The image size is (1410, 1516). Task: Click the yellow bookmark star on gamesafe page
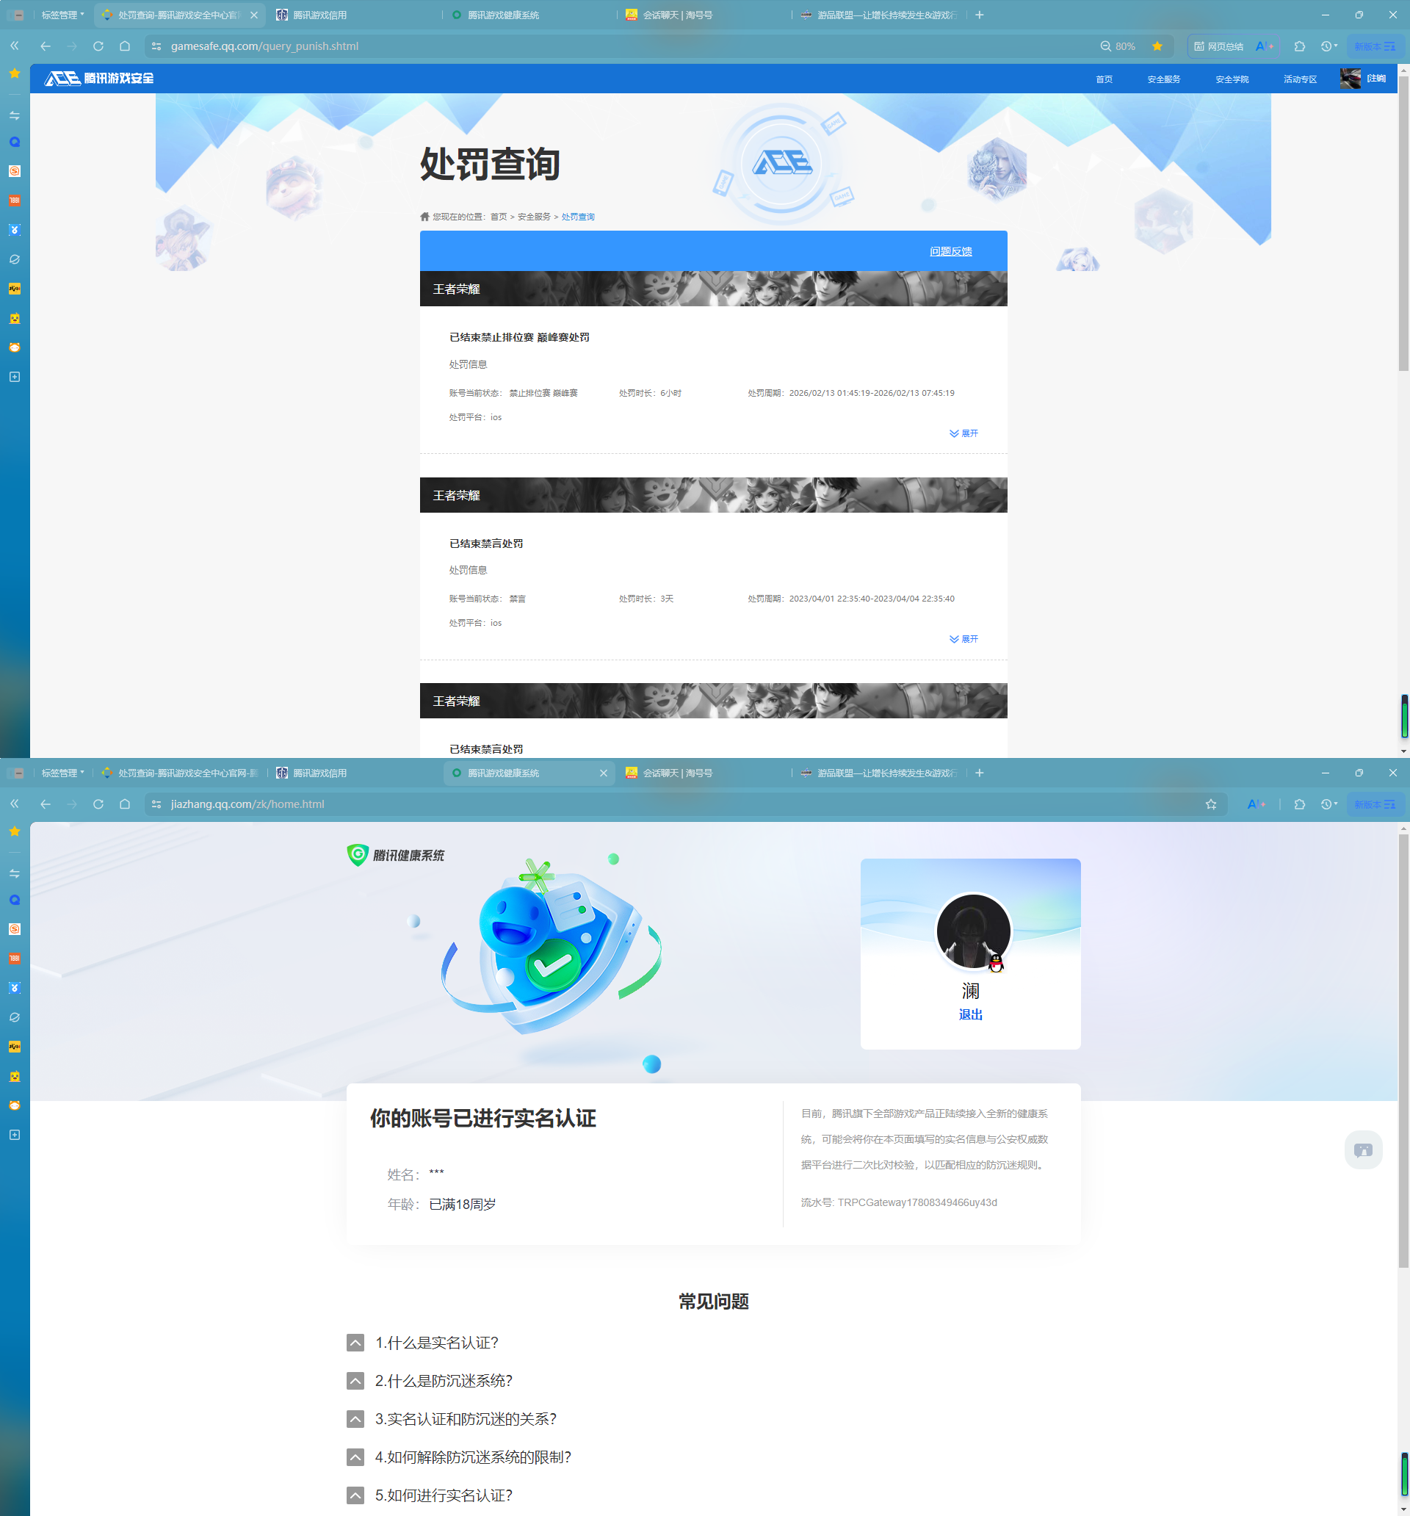(x=1157, y=46)
